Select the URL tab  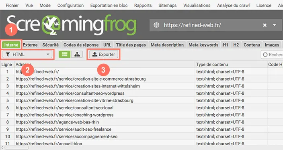107,45
